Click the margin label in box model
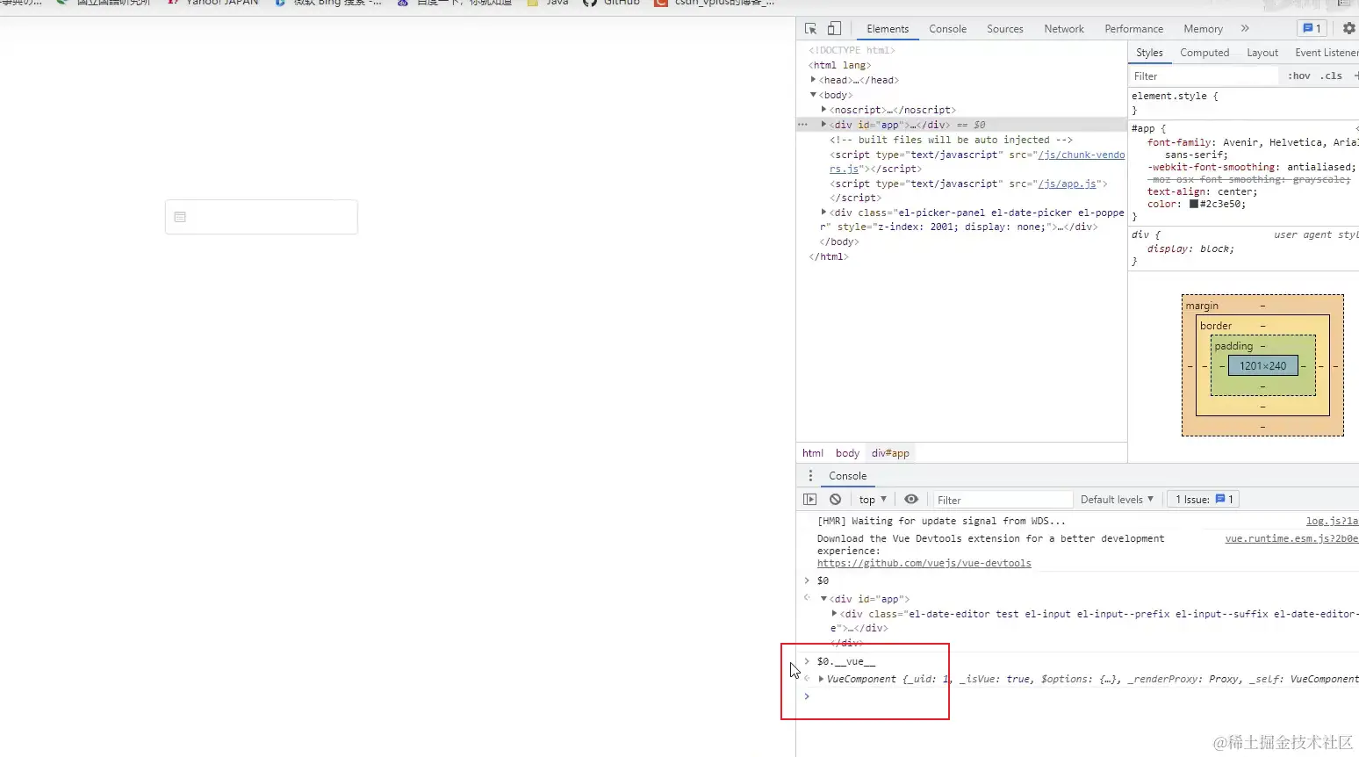 pos(1202,306)
